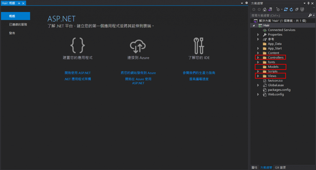Click the Show All Files icon
Screen dimensions: 316x170
coord(302,10)
